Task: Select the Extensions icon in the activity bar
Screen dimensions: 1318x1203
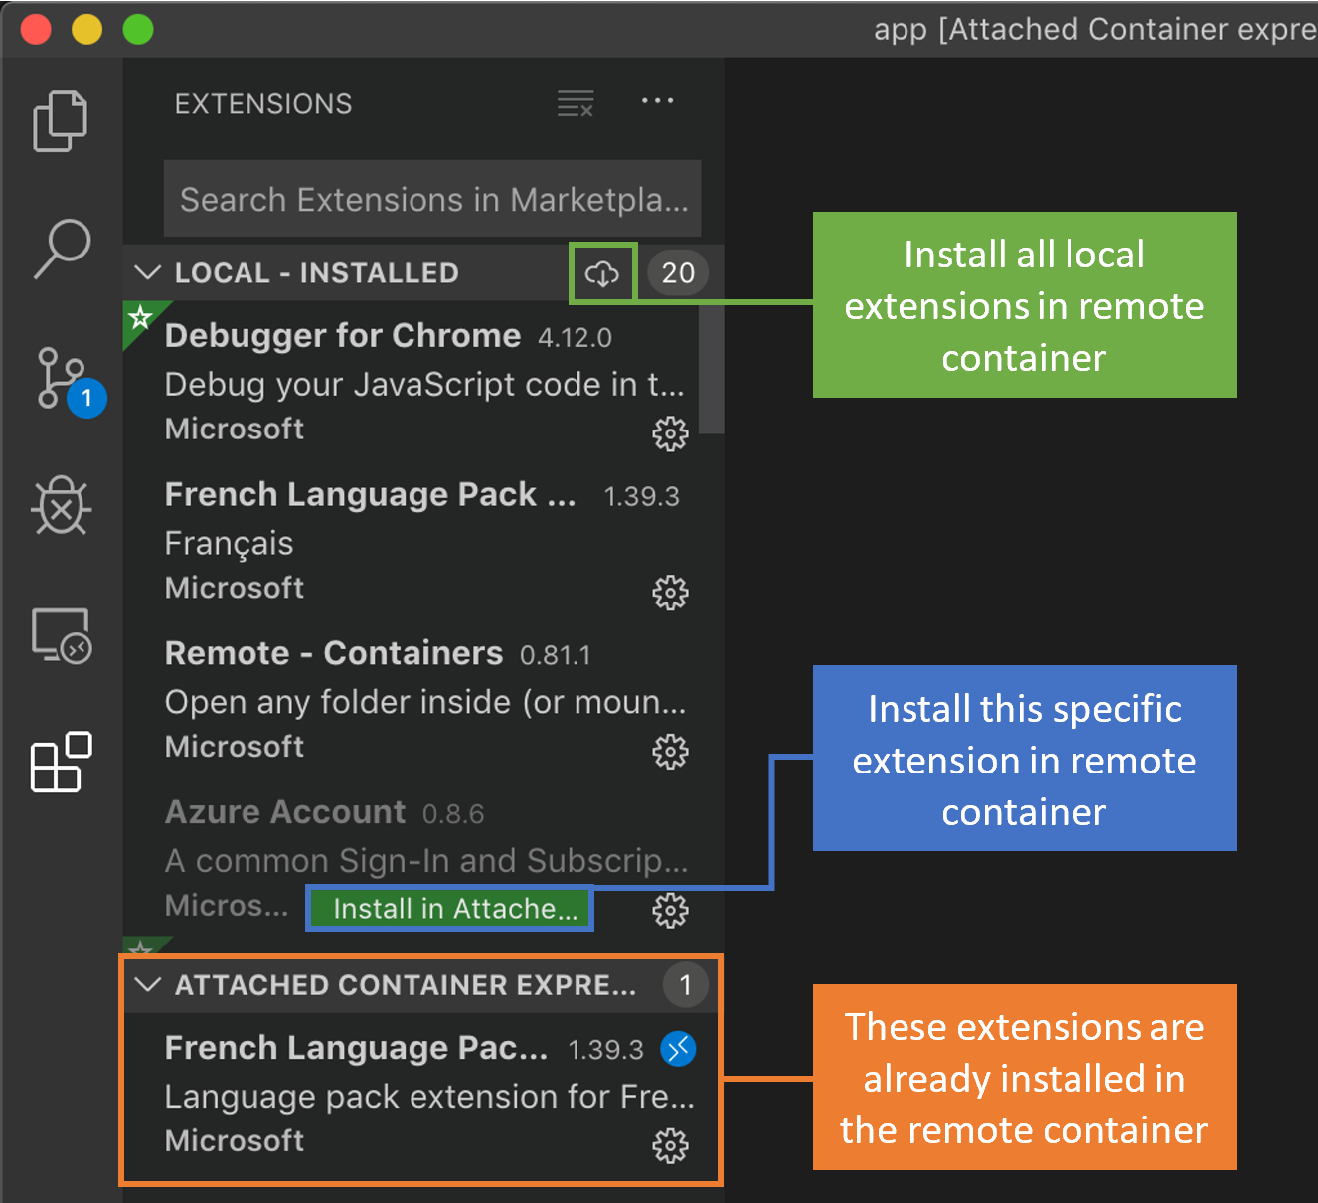Action: coord(61,764)
